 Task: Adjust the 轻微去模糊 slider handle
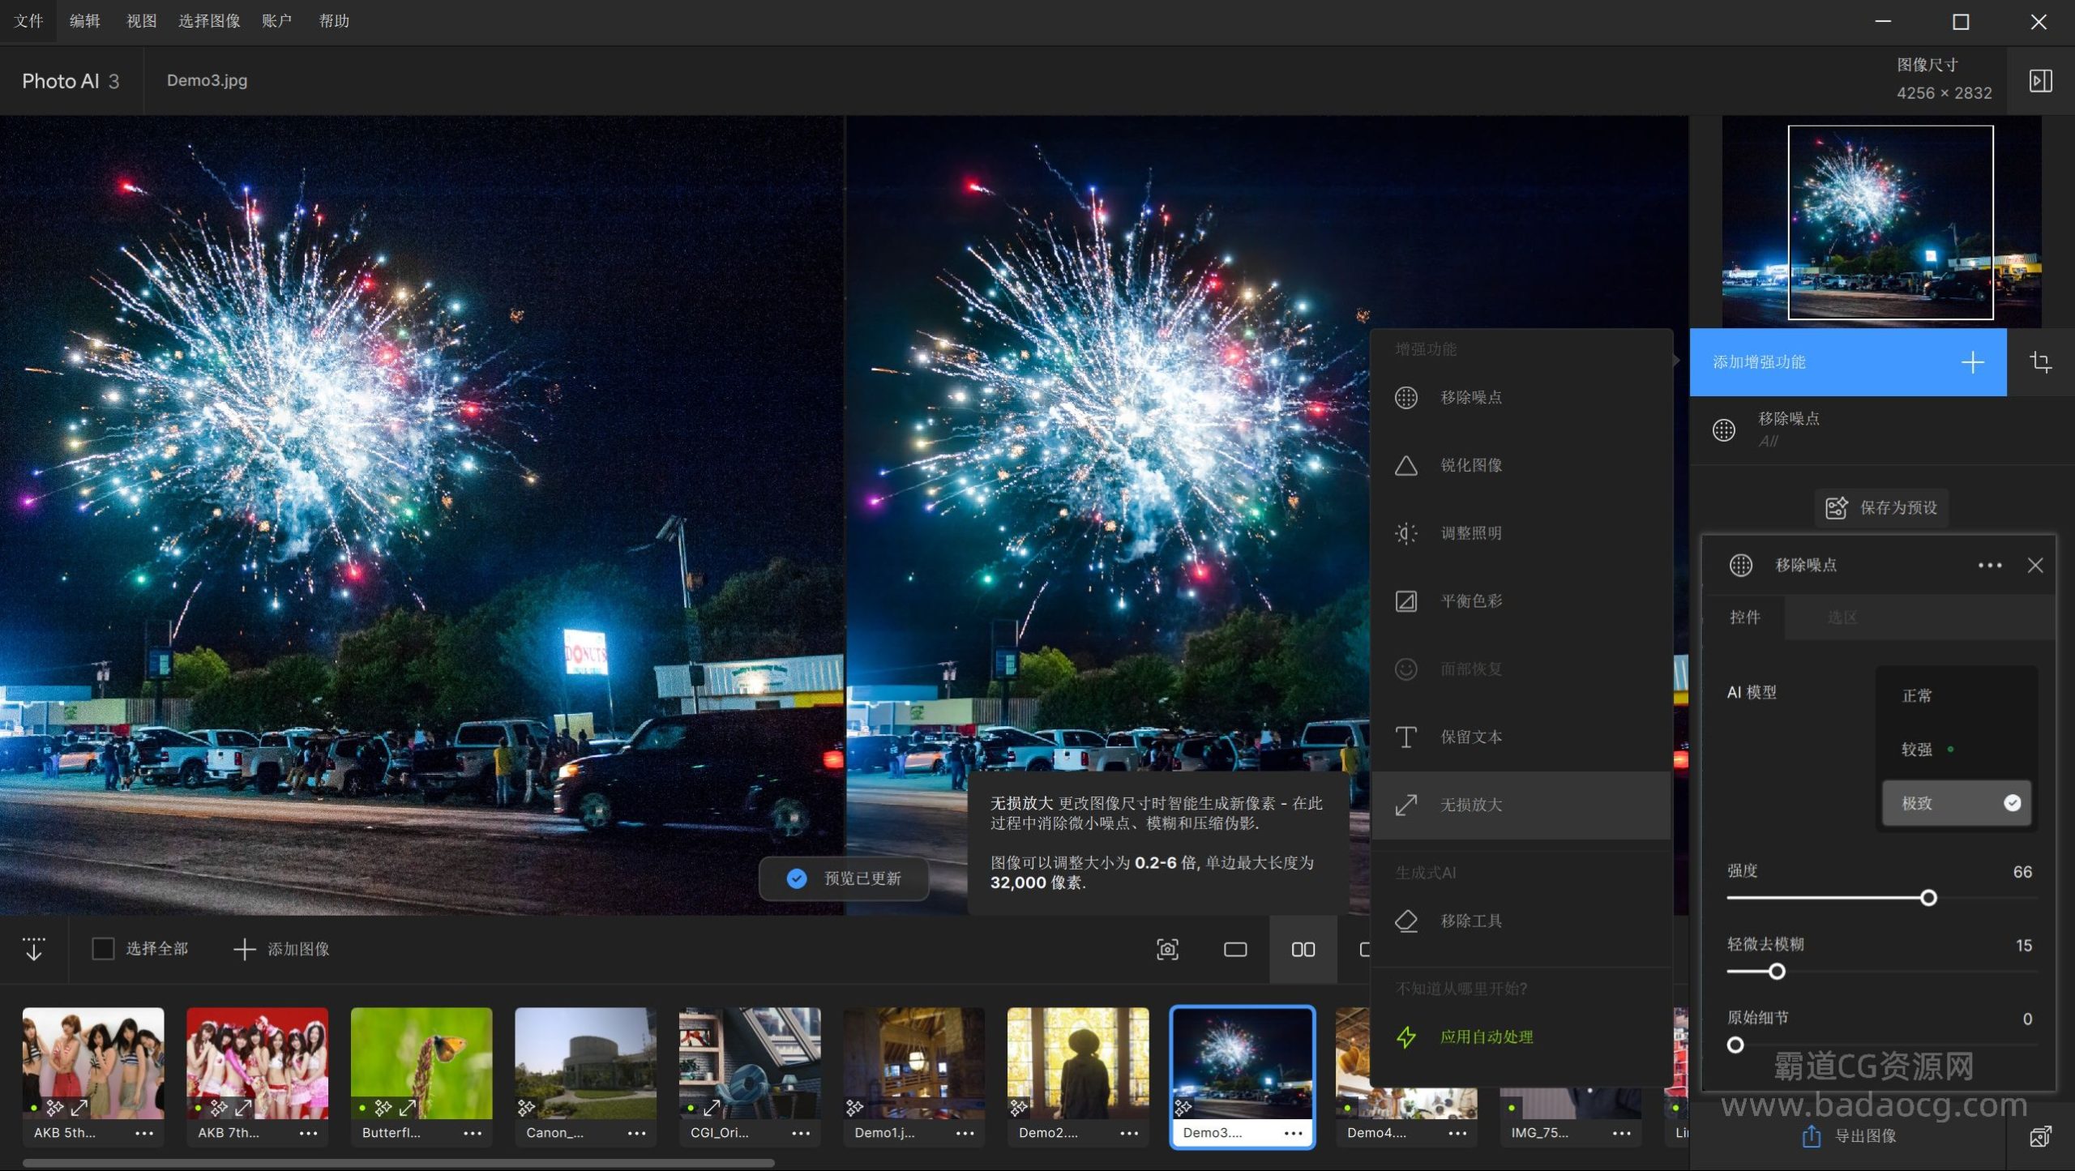(x=1777, y=972)
